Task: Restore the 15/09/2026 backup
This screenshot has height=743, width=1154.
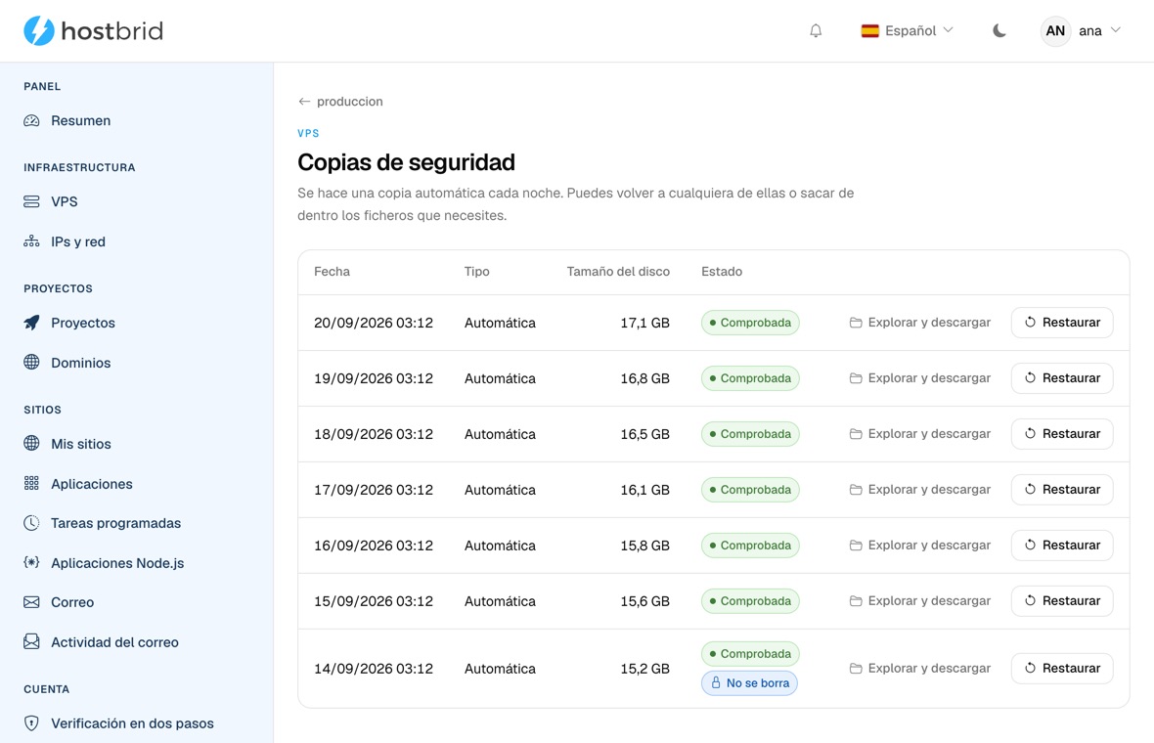Action: [x=1062, y=601]
